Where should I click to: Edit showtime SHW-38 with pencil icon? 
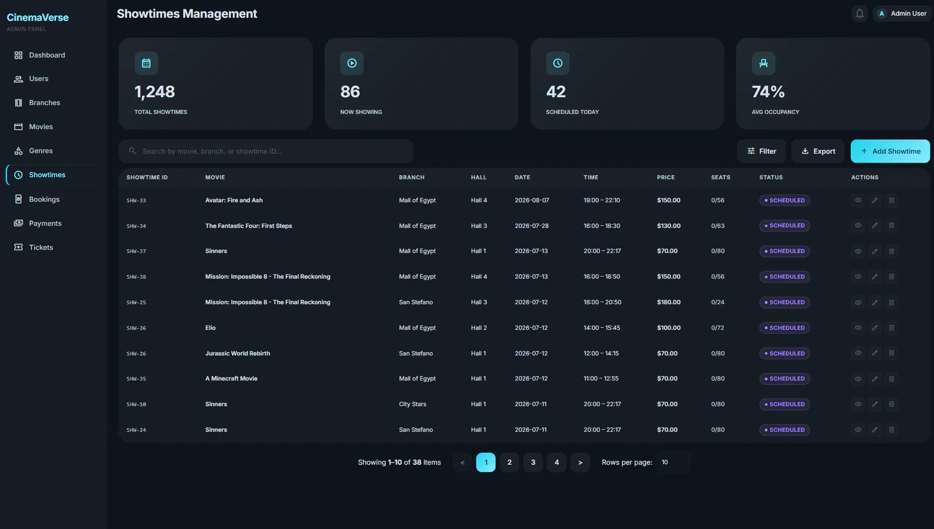[875, 277]
